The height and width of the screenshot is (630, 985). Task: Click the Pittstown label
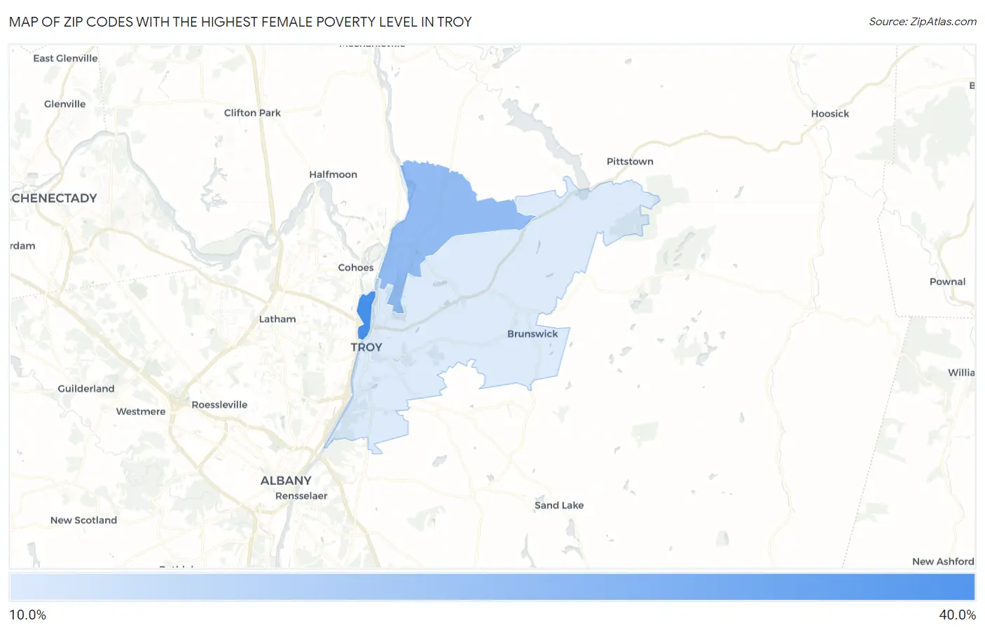(x=630, y=161)
